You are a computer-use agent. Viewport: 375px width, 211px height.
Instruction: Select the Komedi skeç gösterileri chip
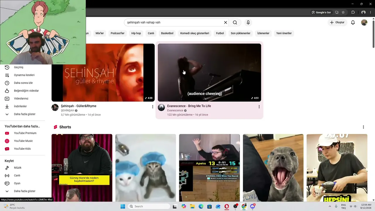pyautogui.click(x=195, y=33)
